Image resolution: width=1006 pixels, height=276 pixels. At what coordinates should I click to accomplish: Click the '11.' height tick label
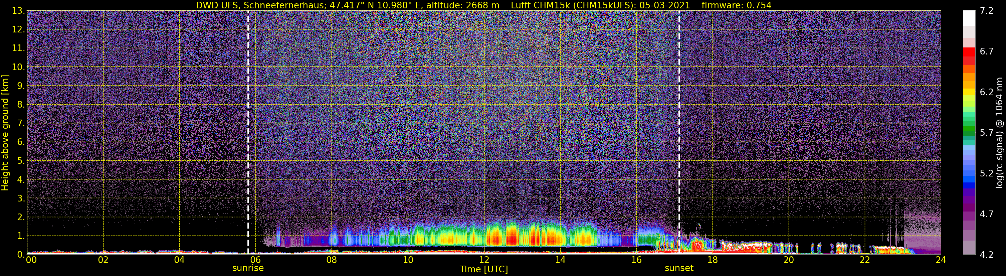point(18,48)
